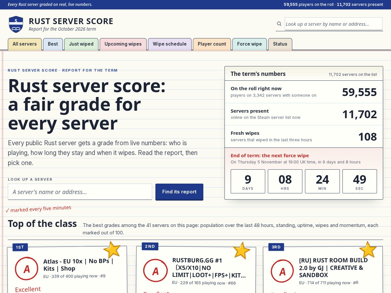Click the 1ST rank badge
This screenshot has height=293, width=391.
click(x=20, y=247)
